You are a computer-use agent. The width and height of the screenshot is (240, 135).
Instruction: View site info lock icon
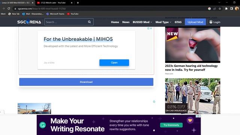tap(15, 9)
